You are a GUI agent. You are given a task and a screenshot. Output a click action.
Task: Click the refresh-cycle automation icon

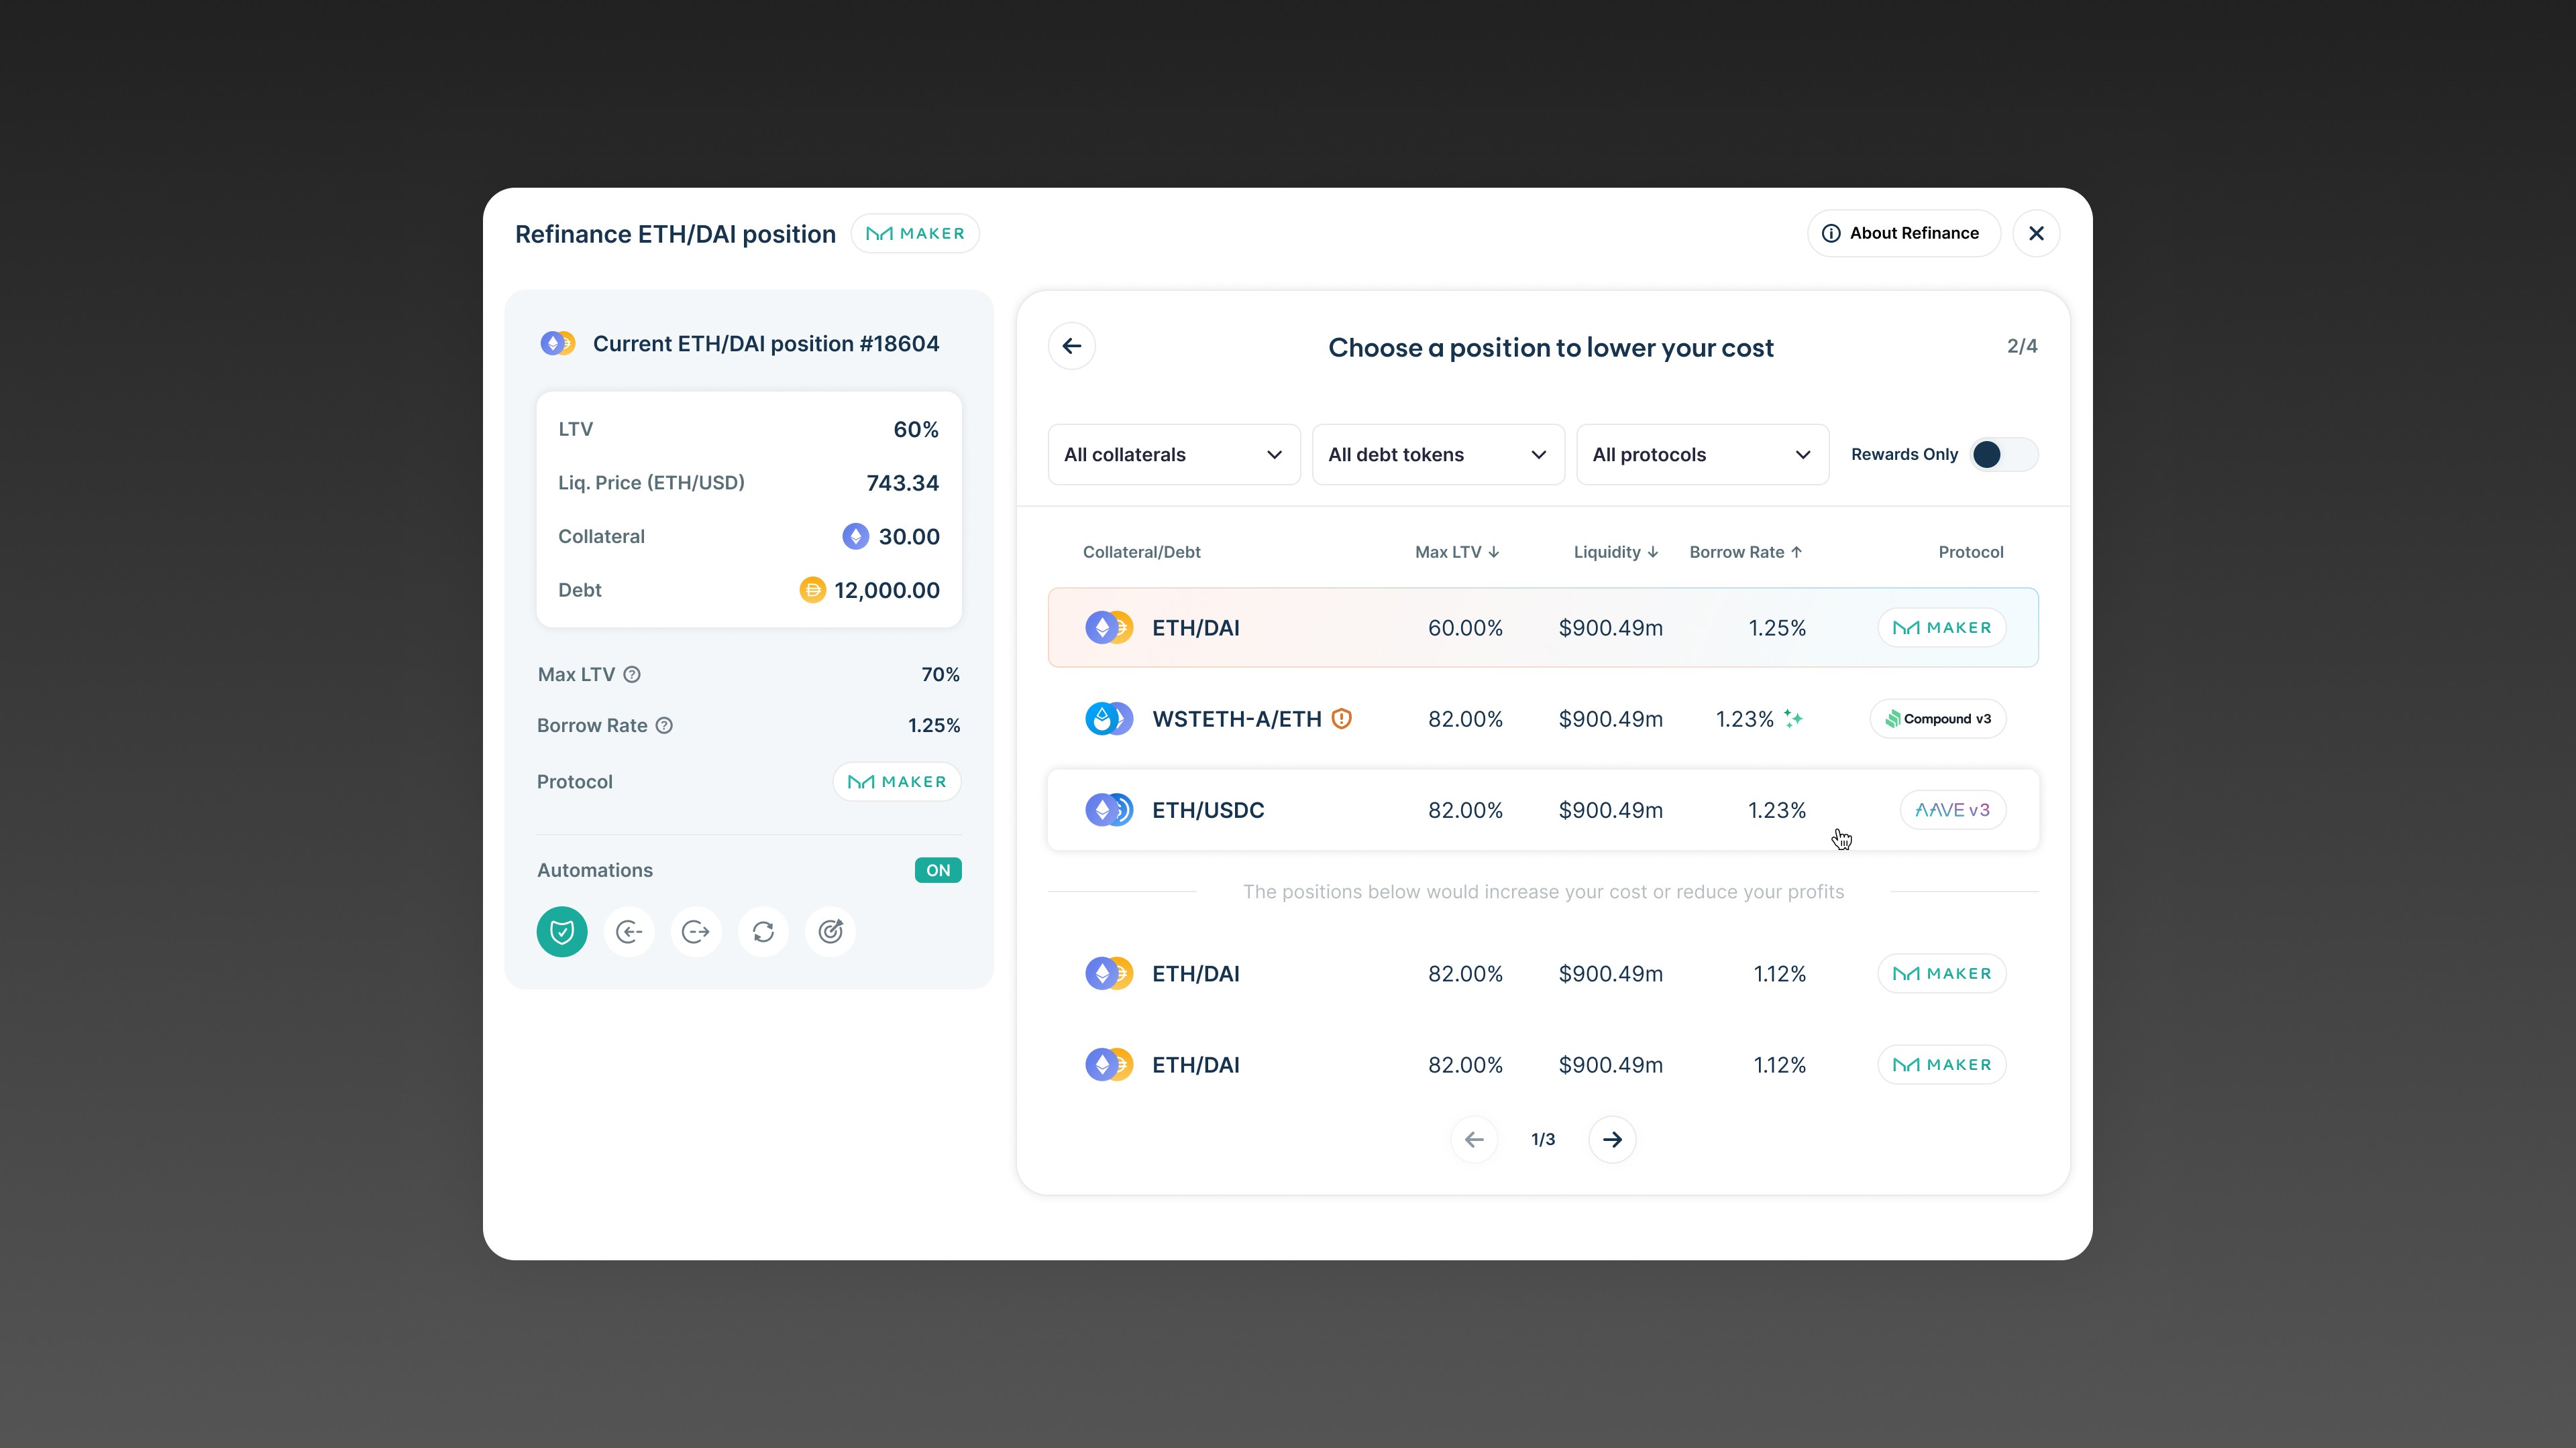click(x=763, y=931)
